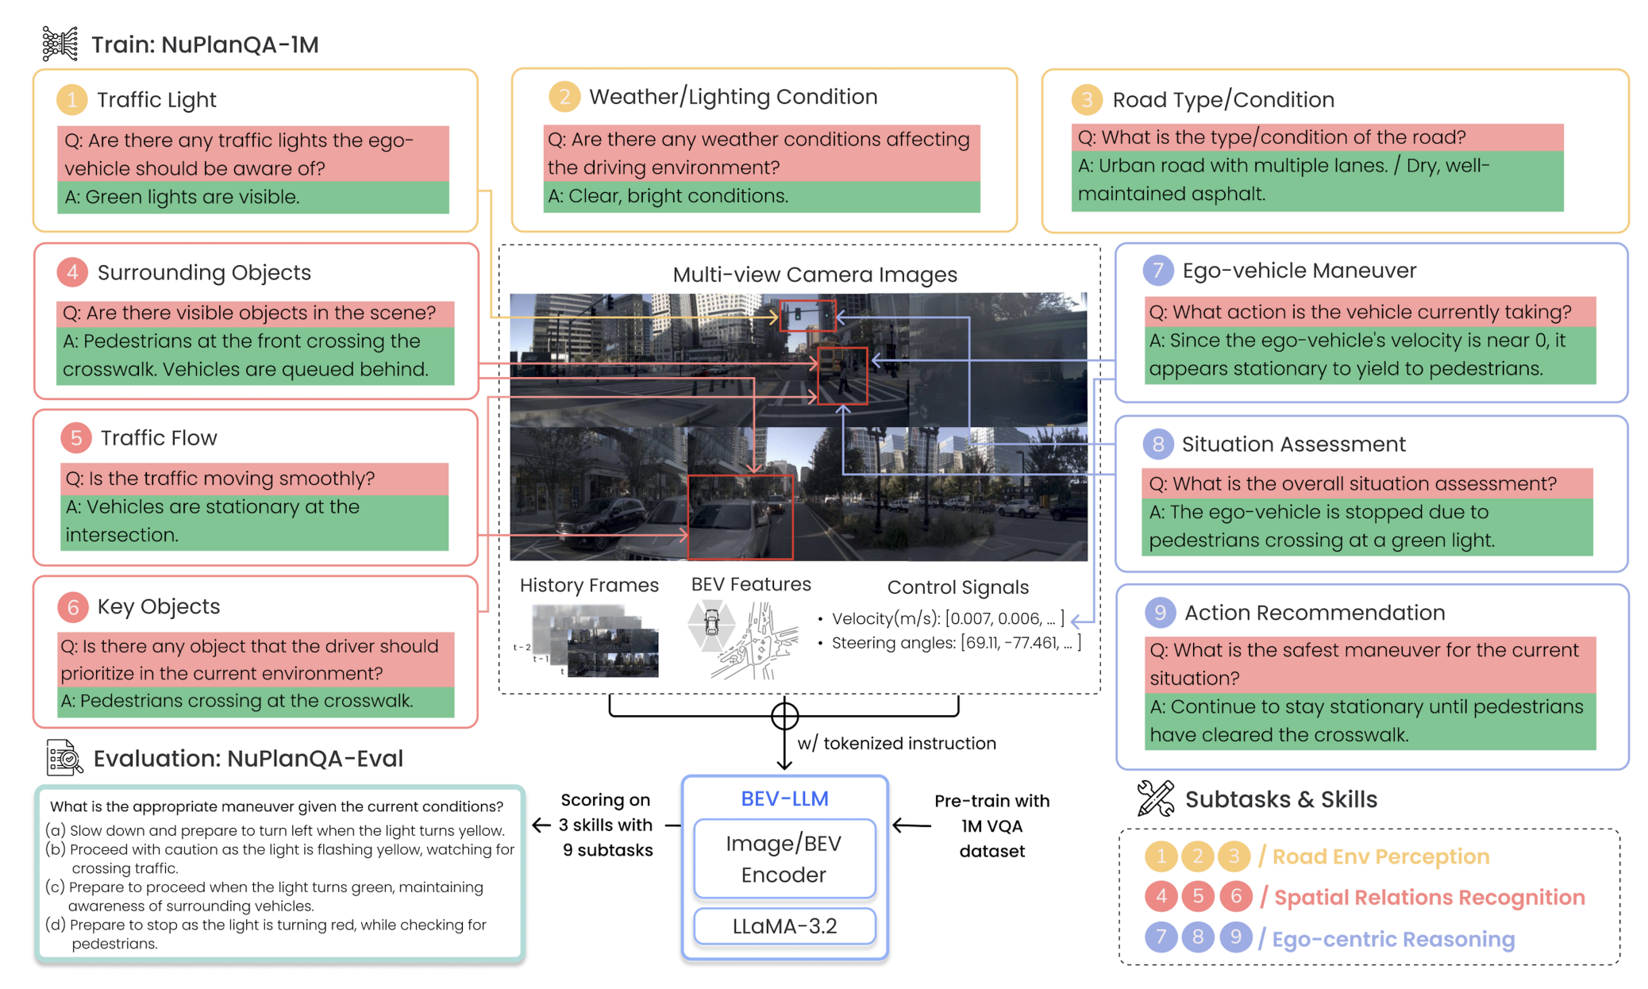Click the neural network icon beside Train title
Screen dimensions: 1648x989
point(60,44)
